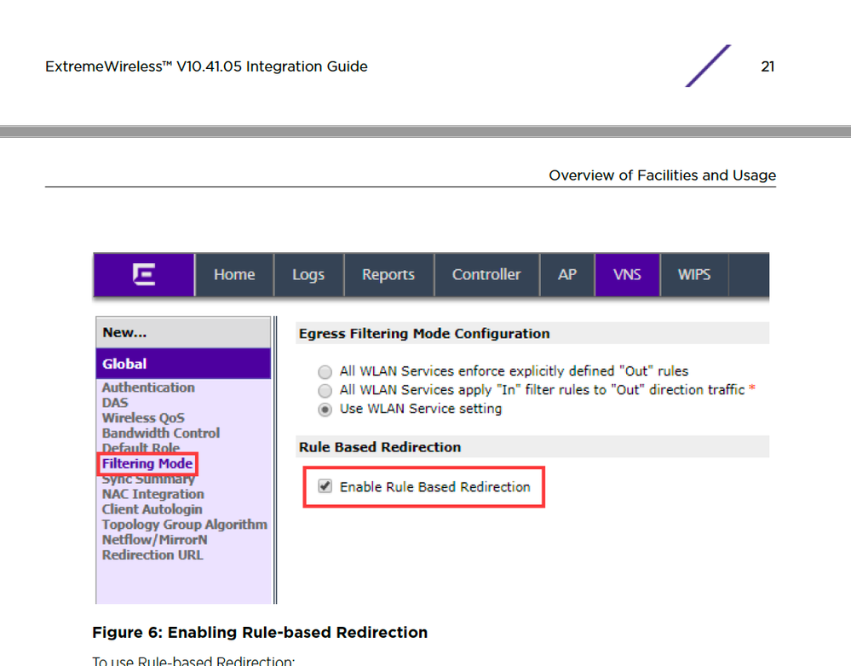Screen dimensions: 851x666
Task: Select the AP tab
Action: pyautogui.click(x=567, y=274)
